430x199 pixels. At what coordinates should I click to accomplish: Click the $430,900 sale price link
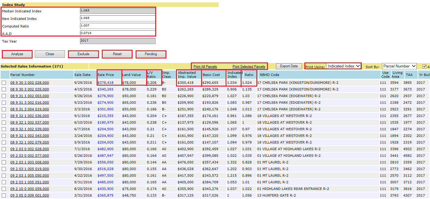[x=105, y=189]
